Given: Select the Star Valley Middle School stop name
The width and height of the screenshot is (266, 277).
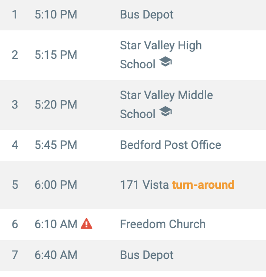Looking at the screenshot, I should click(166, 104).
